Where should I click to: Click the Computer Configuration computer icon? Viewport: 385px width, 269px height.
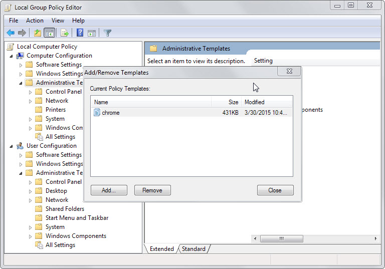pyautogui.click(x=20, y=56)
